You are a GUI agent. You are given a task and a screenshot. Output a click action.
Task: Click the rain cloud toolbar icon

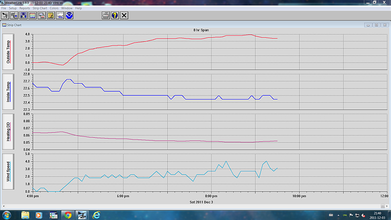tap(60, 15)
